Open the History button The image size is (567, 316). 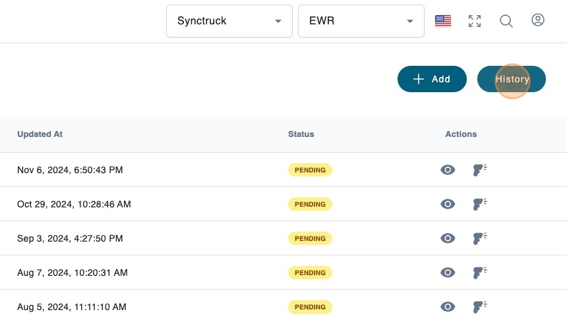512,79
